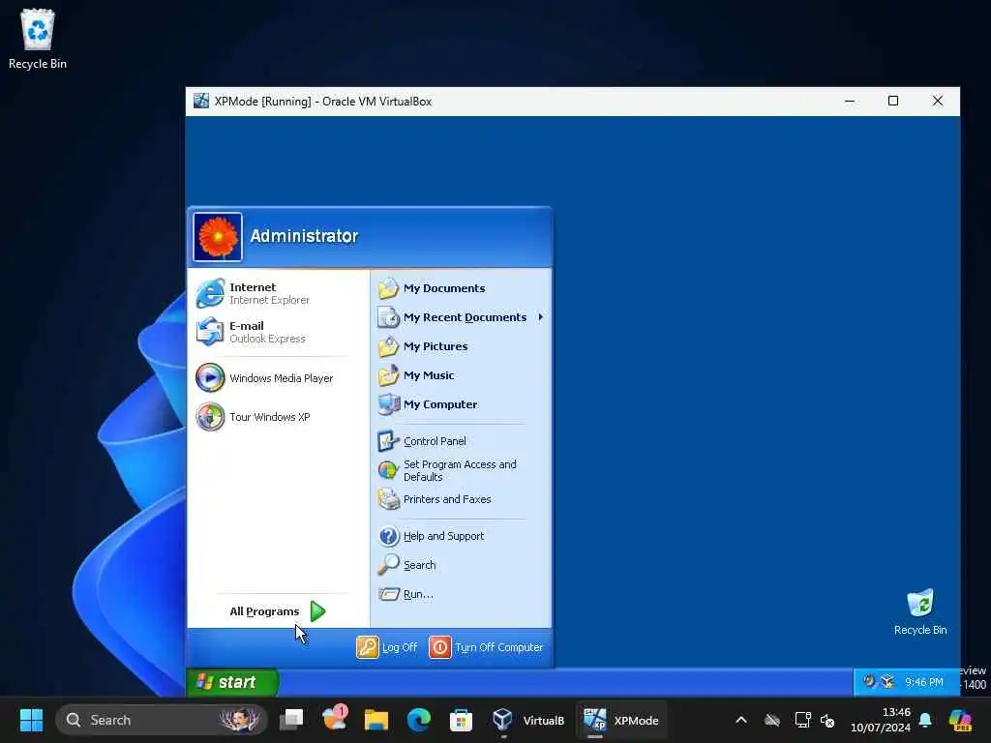This screenshot has width=991, height=743.
Task: Select the Windows 11 Recycle Bin icon
Action: [38, 39]
